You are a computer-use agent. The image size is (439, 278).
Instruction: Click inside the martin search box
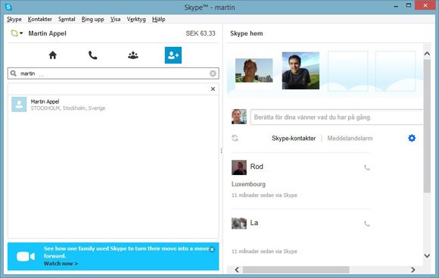113,73
